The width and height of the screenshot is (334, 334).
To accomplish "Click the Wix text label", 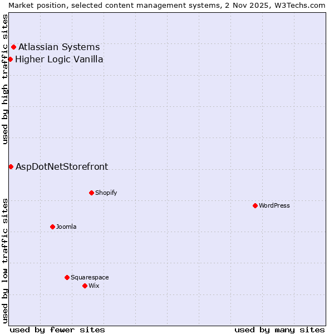I will tap(94, 286).
